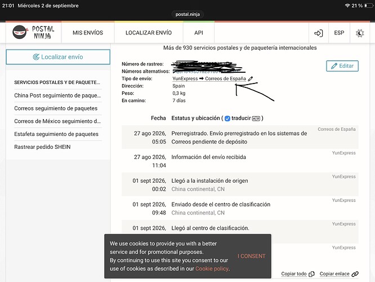Tap the battery status icon
375x282 pixels.
369,6
